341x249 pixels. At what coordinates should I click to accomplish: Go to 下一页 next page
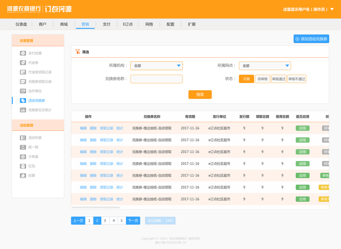click(x=133, y=220)
